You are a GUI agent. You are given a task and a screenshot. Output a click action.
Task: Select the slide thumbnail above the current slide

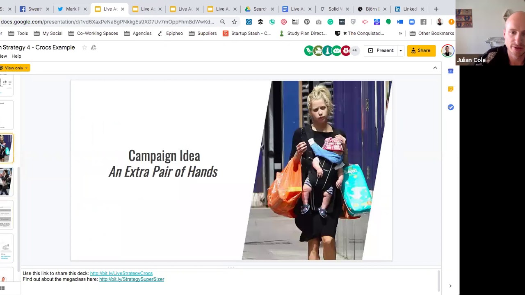[x=7, y=115]
